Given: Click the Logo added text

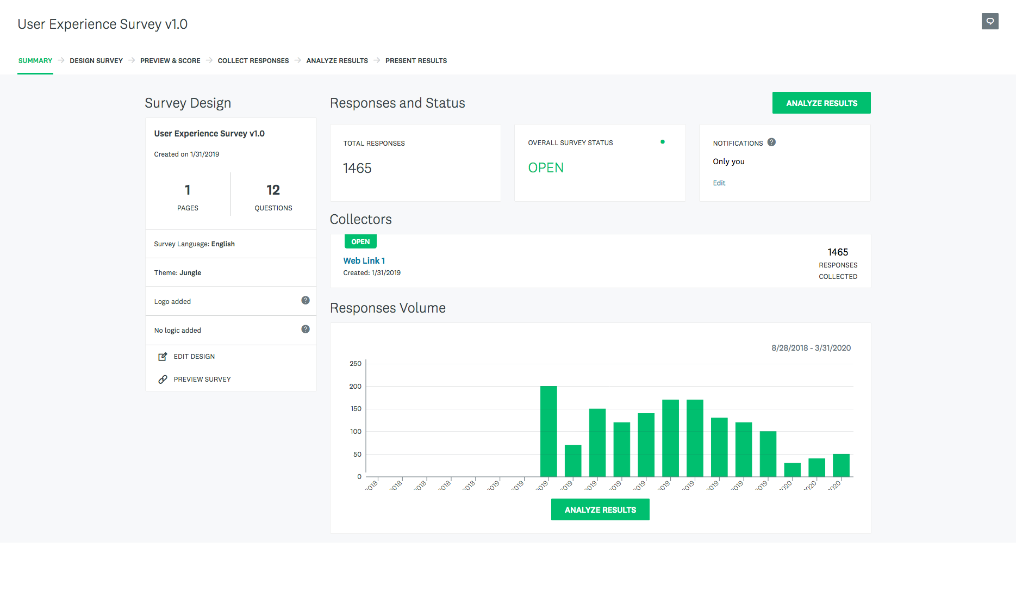Looking at the screenshot, I should (172, 302).
